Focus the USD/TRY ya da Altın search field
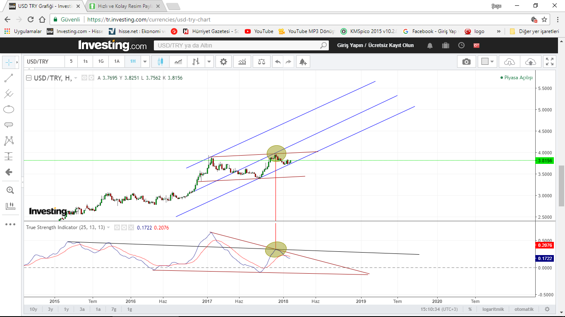 (241, 45)
